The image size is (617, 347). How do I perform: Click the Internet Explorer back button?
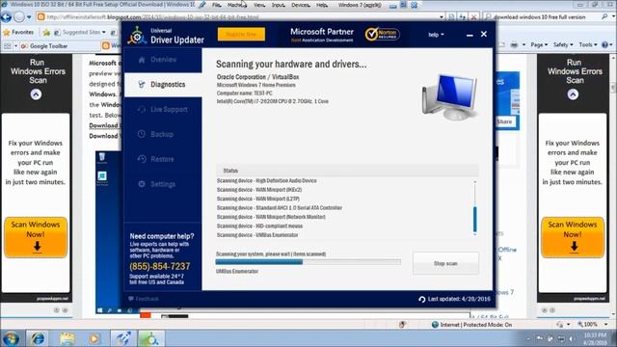[6, 17]
